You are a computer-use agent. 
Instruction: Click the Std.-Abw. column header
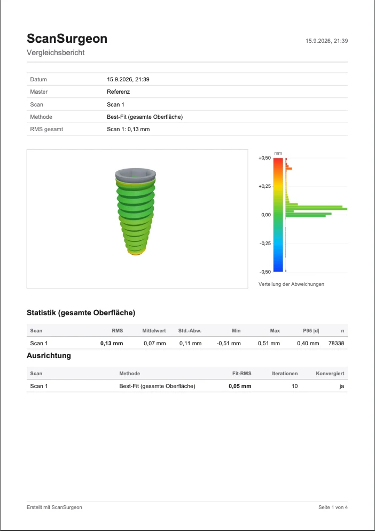click(x=190, y=331)
